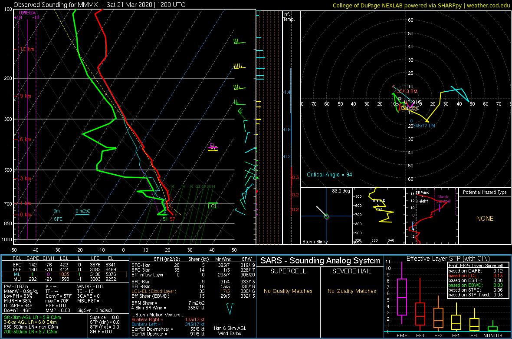Select the highlighted ML parcel row
This screenshot has height=339, width=512.
click(65, 275)
